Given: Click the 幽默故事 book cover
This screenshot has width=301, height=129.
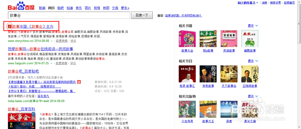Looking at the screenshot, I should (x=250, y=38).
